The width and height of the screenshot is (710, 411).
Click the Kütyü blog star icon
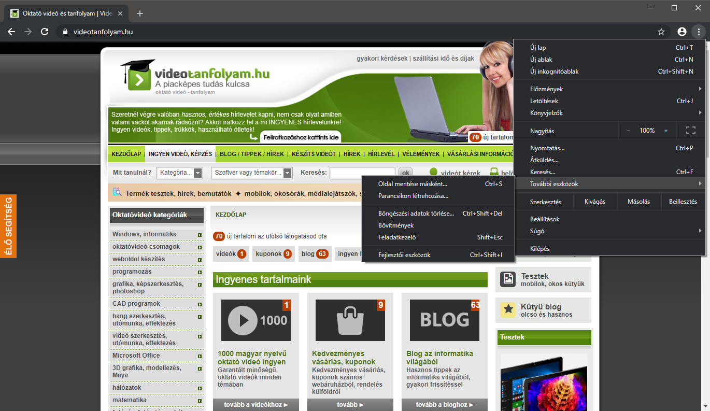[508, 310]
